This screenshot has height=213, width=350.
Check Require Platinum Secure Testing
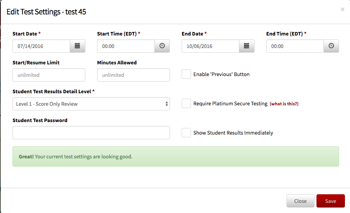(186, 103)
